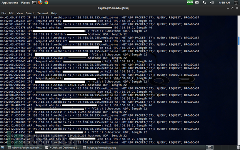The height and width of the screenshot is (150, 240).
Task: Launch Firefox from the top panel
Action: point(40,2)
